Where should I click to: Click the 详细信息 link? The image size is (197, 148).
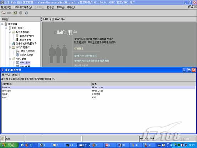point(79,49)
